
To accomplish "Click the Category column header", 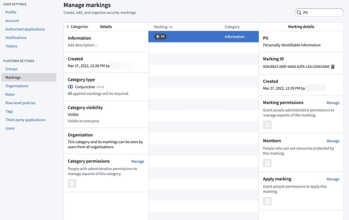I will [x=232, y=27].
